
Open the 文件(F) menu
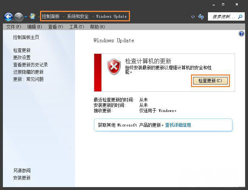[x=14, y=27]
